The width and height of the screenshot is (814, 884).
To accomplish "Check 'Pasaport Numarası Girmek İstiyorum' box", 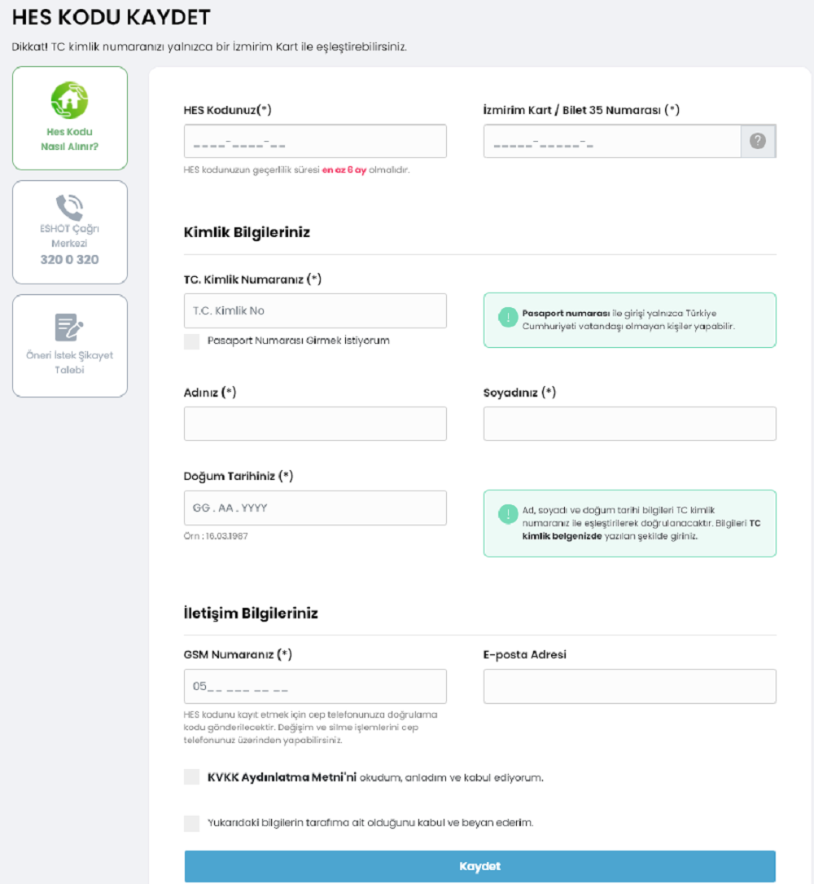I will [192, 341].
